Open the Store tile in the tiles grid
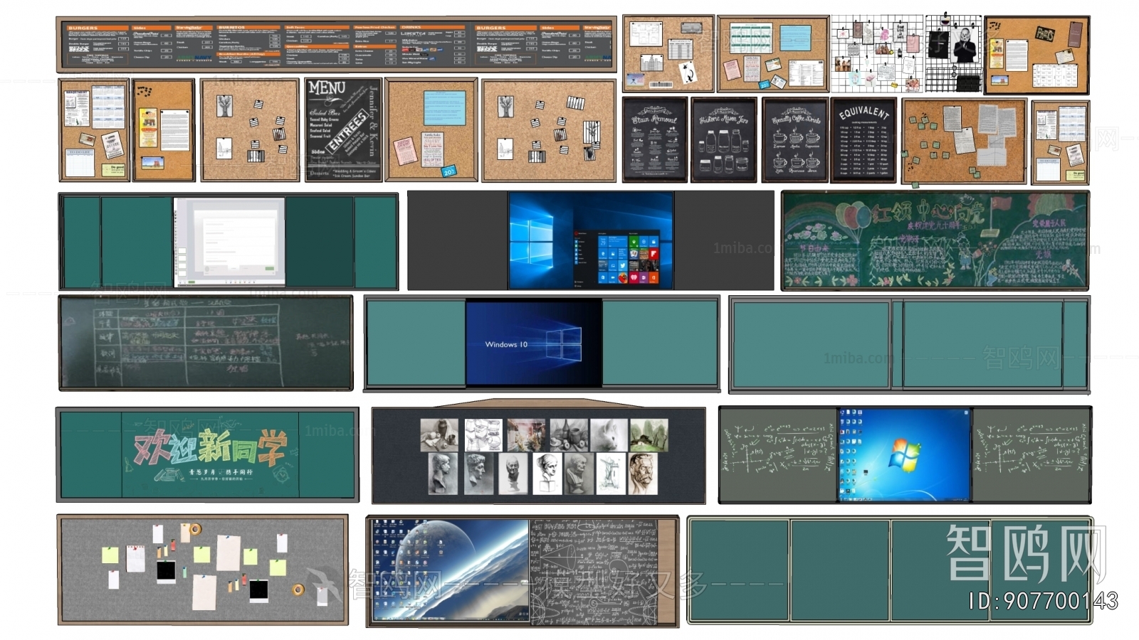Screen dimensions: 1139x640 pyautogui.click(x=654, y=242)
